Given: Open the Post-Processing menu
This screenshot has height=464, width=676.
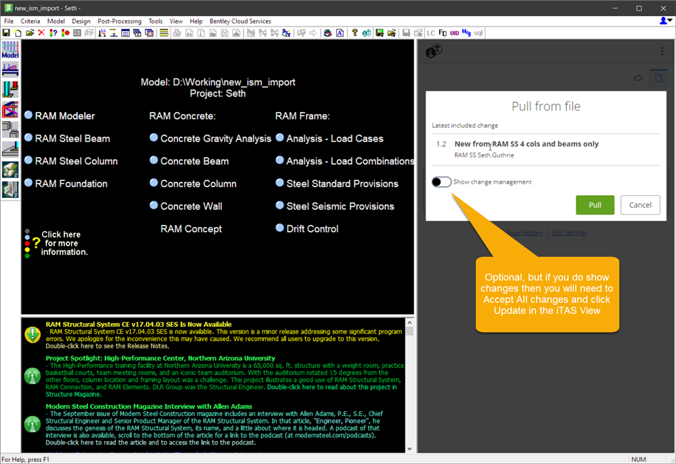Looking at the screenshot, I should (119, 21).
